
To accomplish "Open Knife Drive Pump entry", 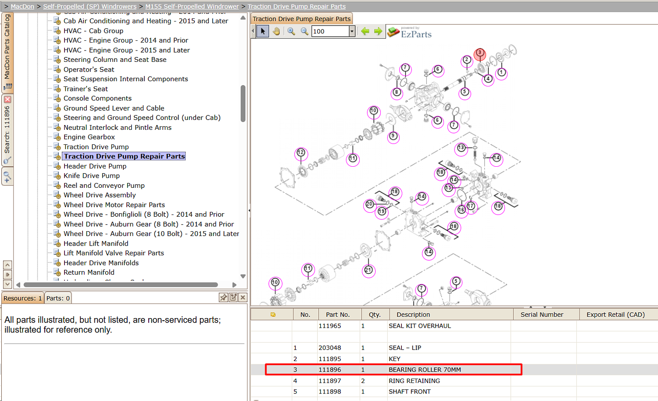I will coord(92,175).
